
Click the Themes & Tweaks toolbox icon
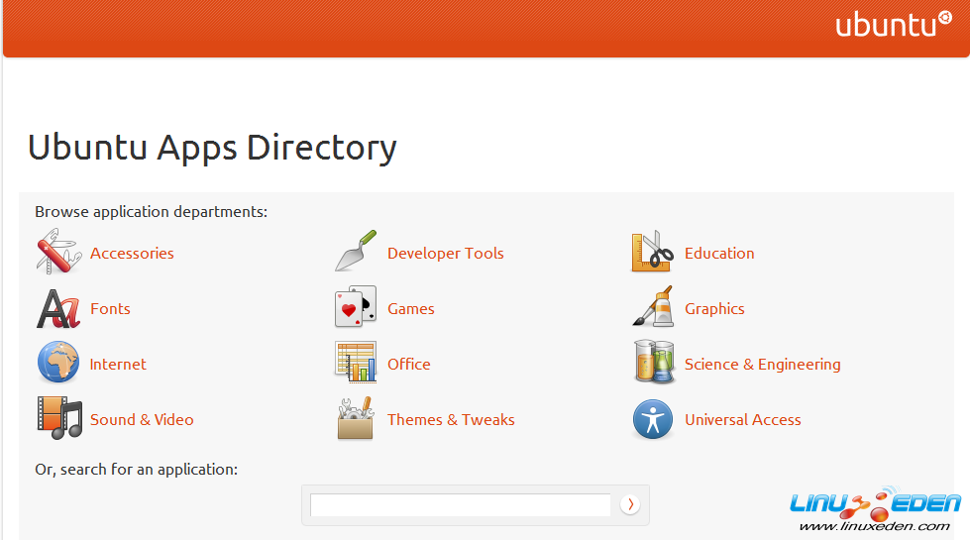click(356, 418)
